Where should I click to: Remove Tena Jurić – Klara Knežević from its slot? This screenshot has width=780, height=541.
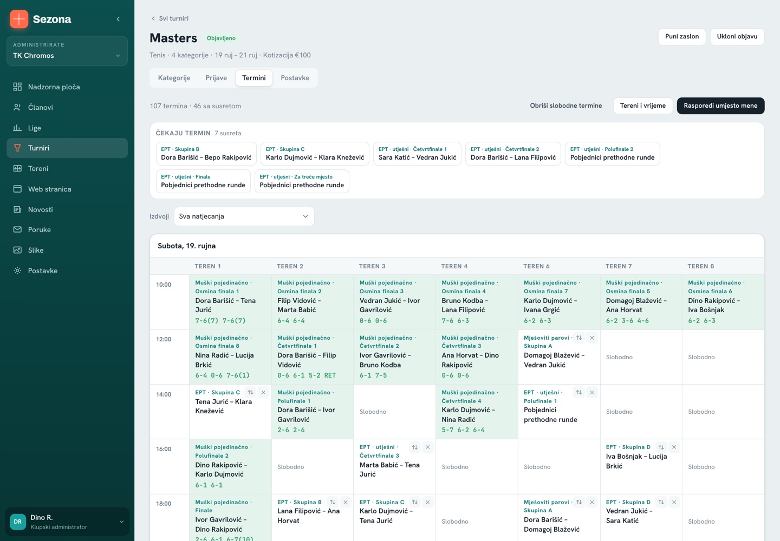pyautogui.click(x=263, y=392)
